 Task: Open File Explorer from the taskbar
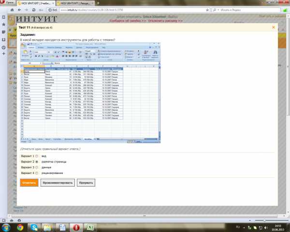tap(47, 227)
